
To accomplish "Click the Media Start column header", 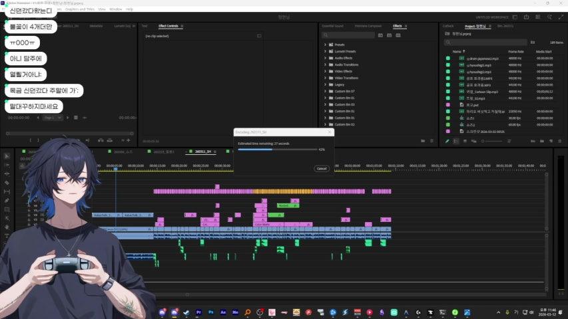I will click(543, 52).
